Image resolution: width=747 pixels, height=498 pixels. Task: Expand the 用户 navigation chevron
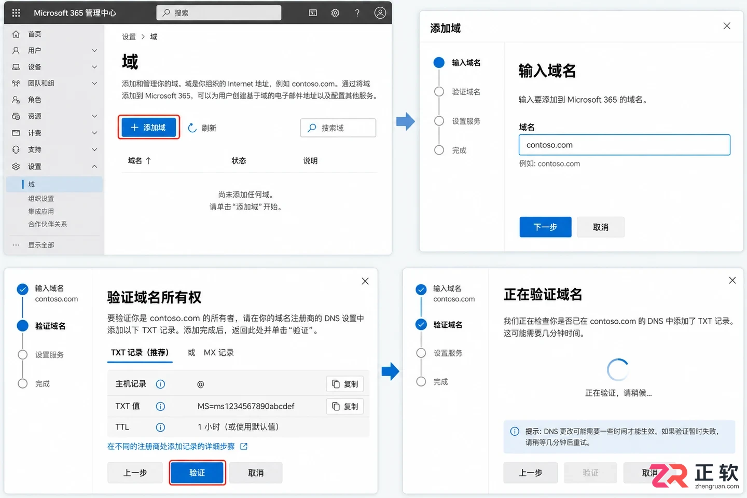click(94, 50)
